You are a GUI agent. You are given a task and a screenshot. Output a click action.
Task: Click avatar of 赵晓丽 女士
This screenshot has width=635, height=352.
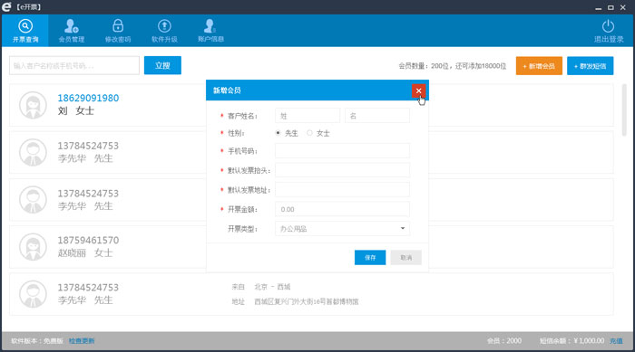point(33,247)
